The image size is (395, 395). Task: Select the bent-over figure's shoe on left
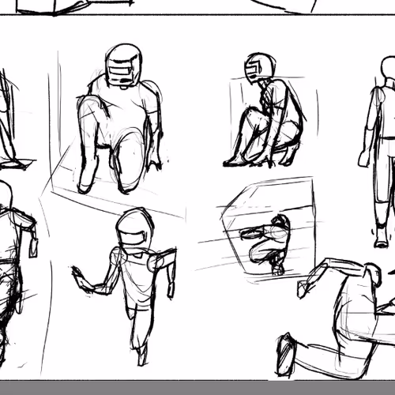point(286,354)
